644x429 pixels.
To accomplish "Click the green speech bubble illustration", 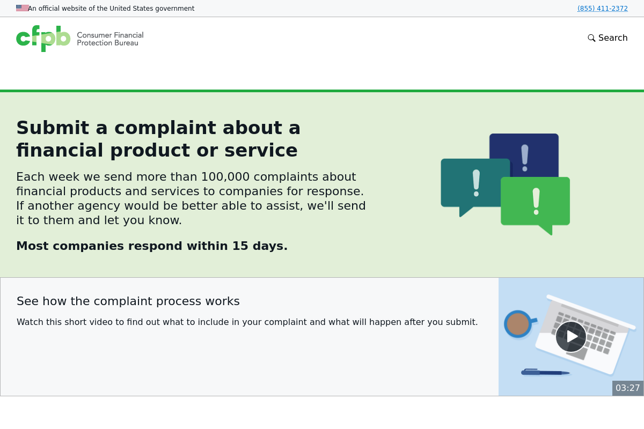I will [535, 205].
